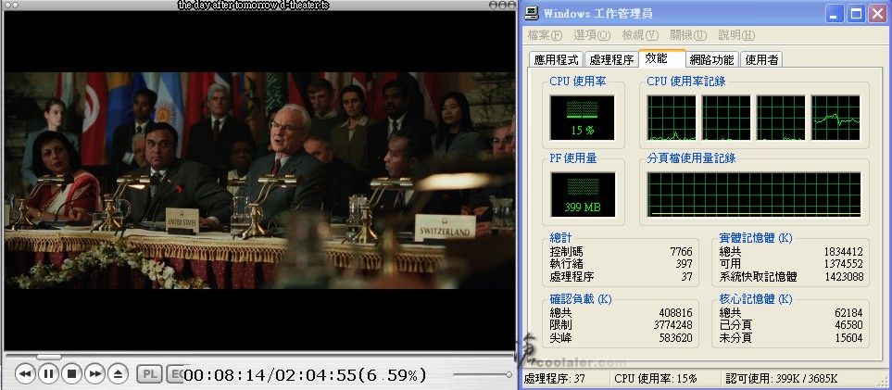Click status bar 'CPU 使用率: 15%'
892x390 pixels.
(656, 379)
